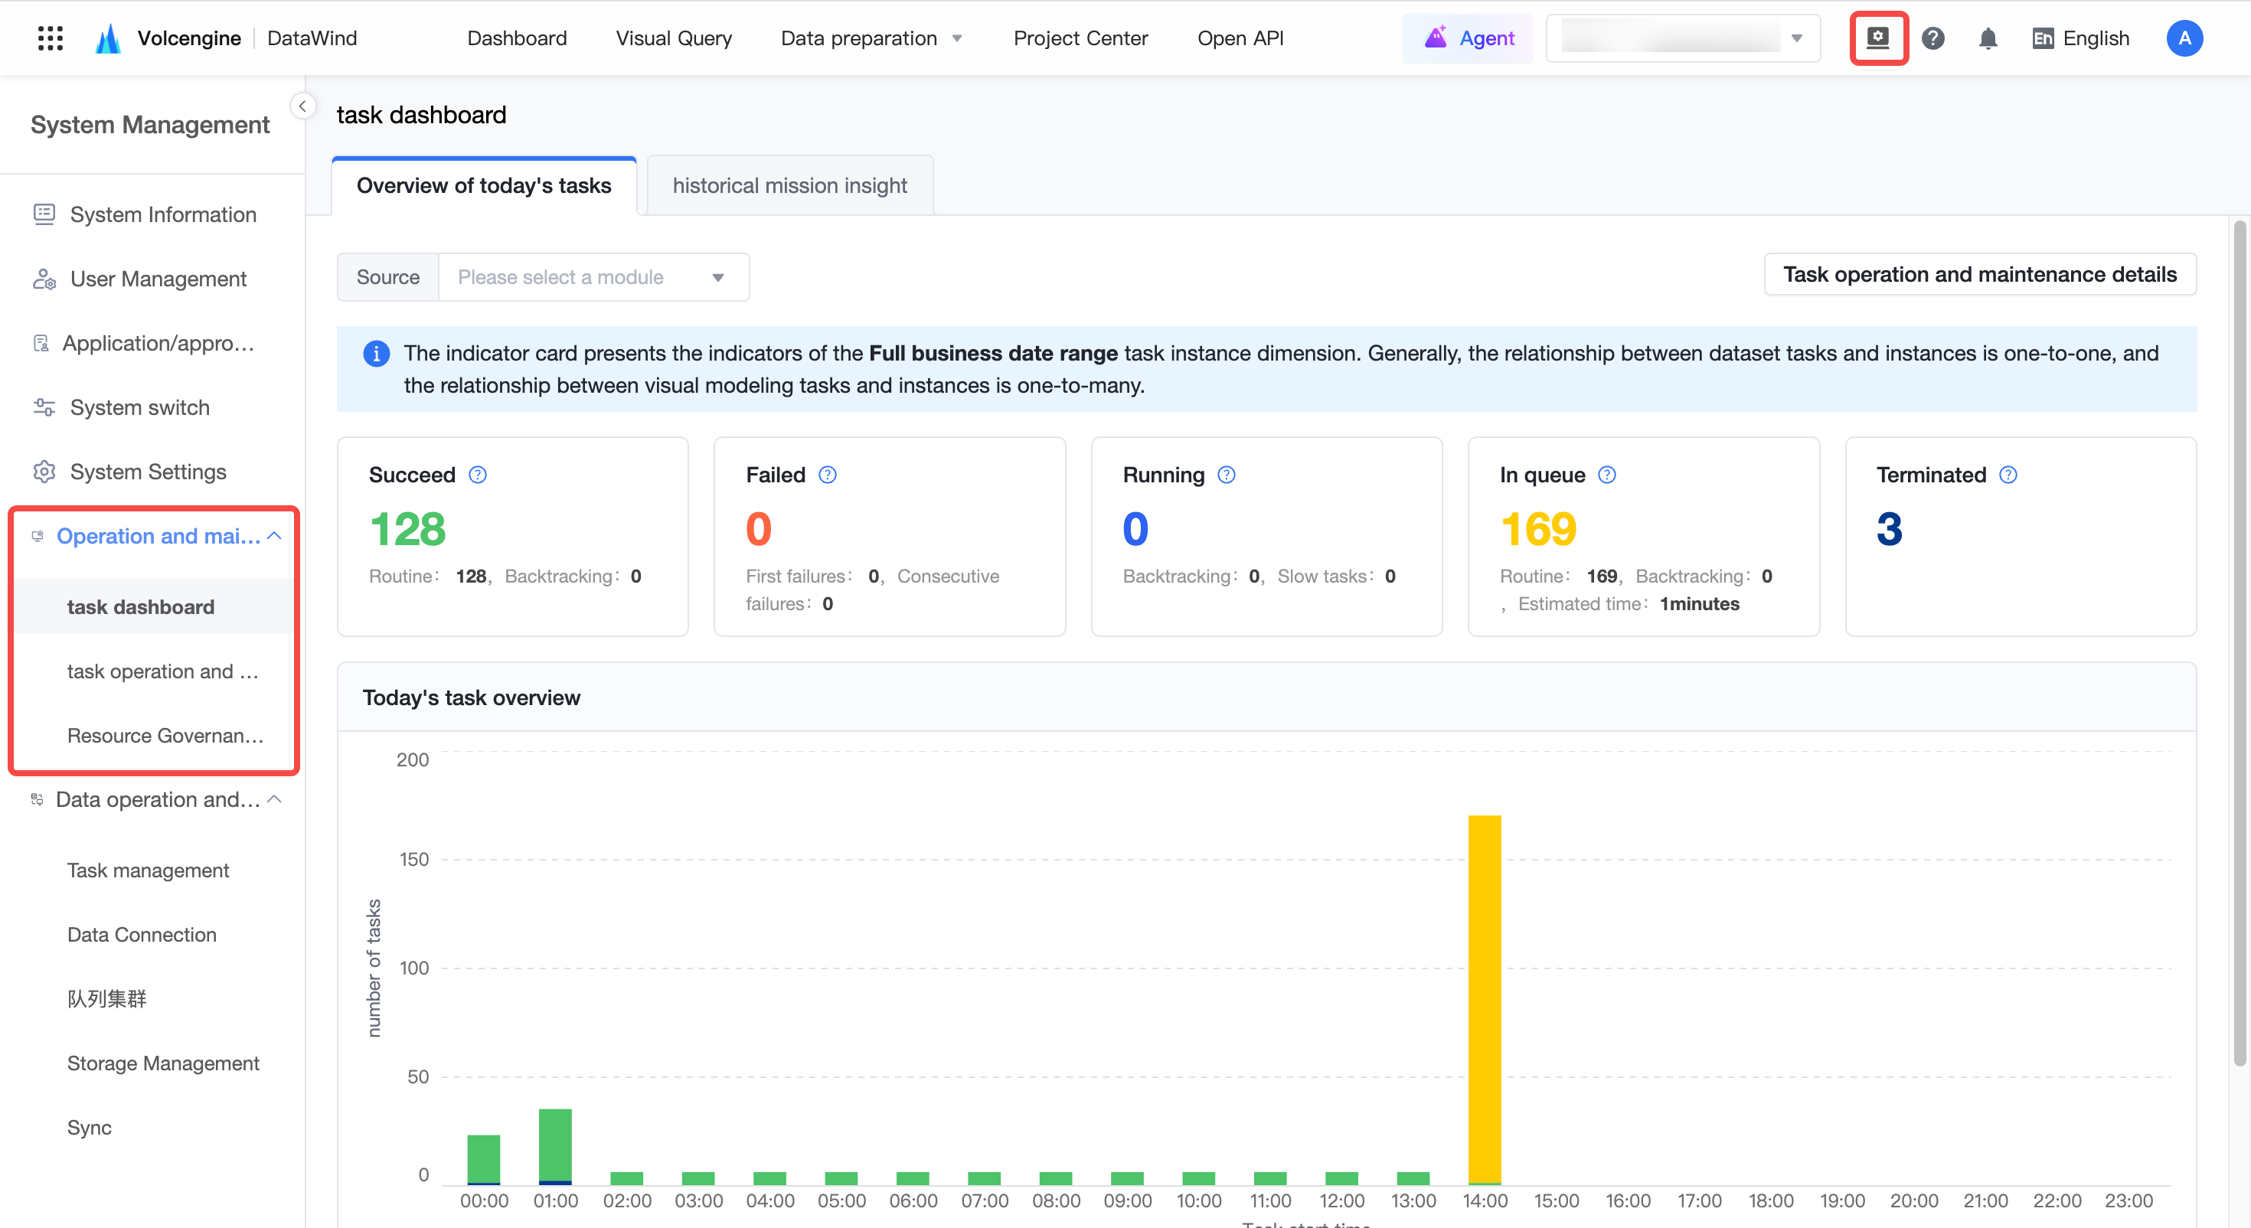This screenshot has width=2251, height=1228.
Task: Collapse the System Management sidebar
Action: coord(302,106)
